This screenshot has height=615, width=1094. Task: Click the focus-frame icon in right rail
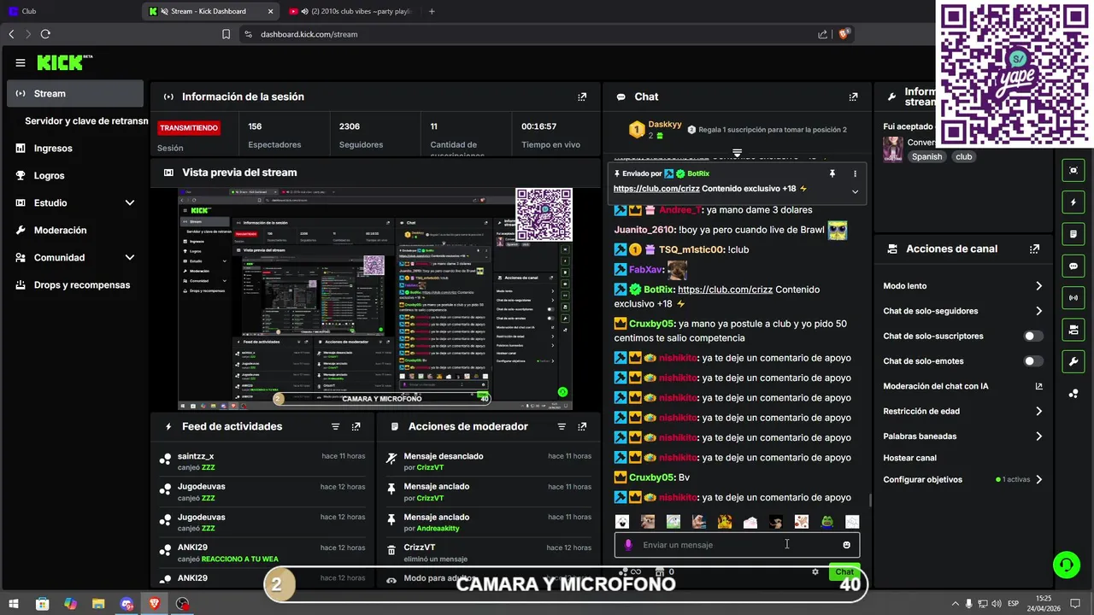point(1073,170)
